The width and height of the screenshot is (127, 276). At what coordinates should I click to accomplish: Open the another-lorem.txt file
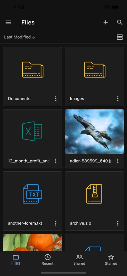pyautogui.click(x=32, y=201)
